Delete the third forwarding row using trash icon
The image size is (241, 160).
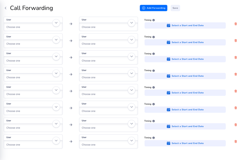(236, 57)
